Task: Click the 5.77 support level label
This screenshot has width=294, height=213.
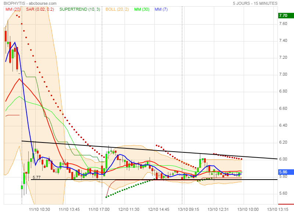Action: (x=36, y=177)
